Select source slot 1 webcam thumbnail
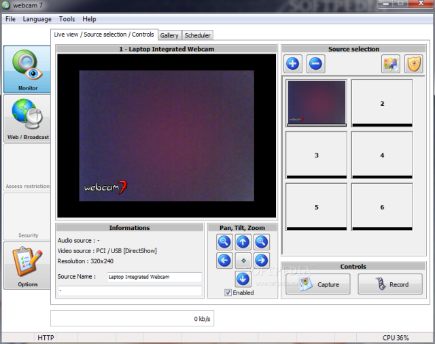The width and height of the screenshot is (435, 344). click(317, 103)
